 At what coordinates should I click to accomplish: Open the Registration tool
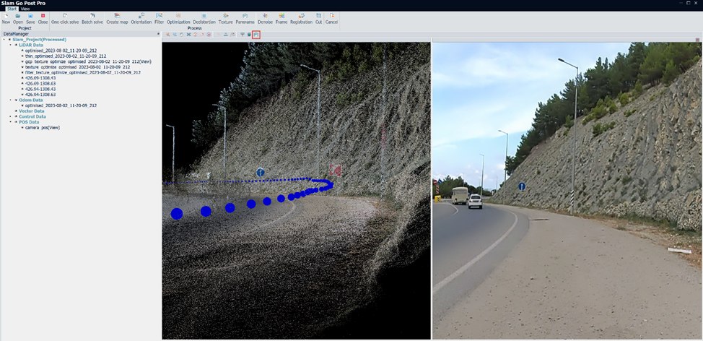pyautogui.click(x=301, y=18)
